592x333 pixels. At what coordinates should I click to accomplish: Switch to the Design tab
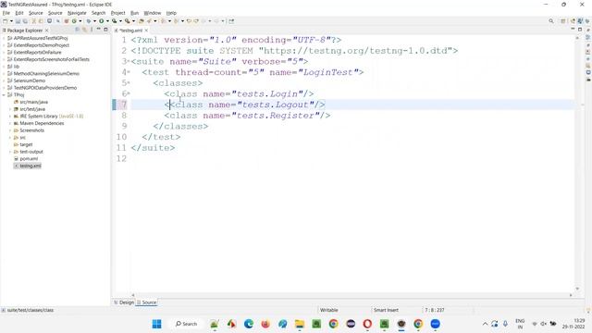124,302
